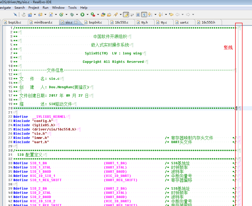Open the Window menu

tap(58, 8)
